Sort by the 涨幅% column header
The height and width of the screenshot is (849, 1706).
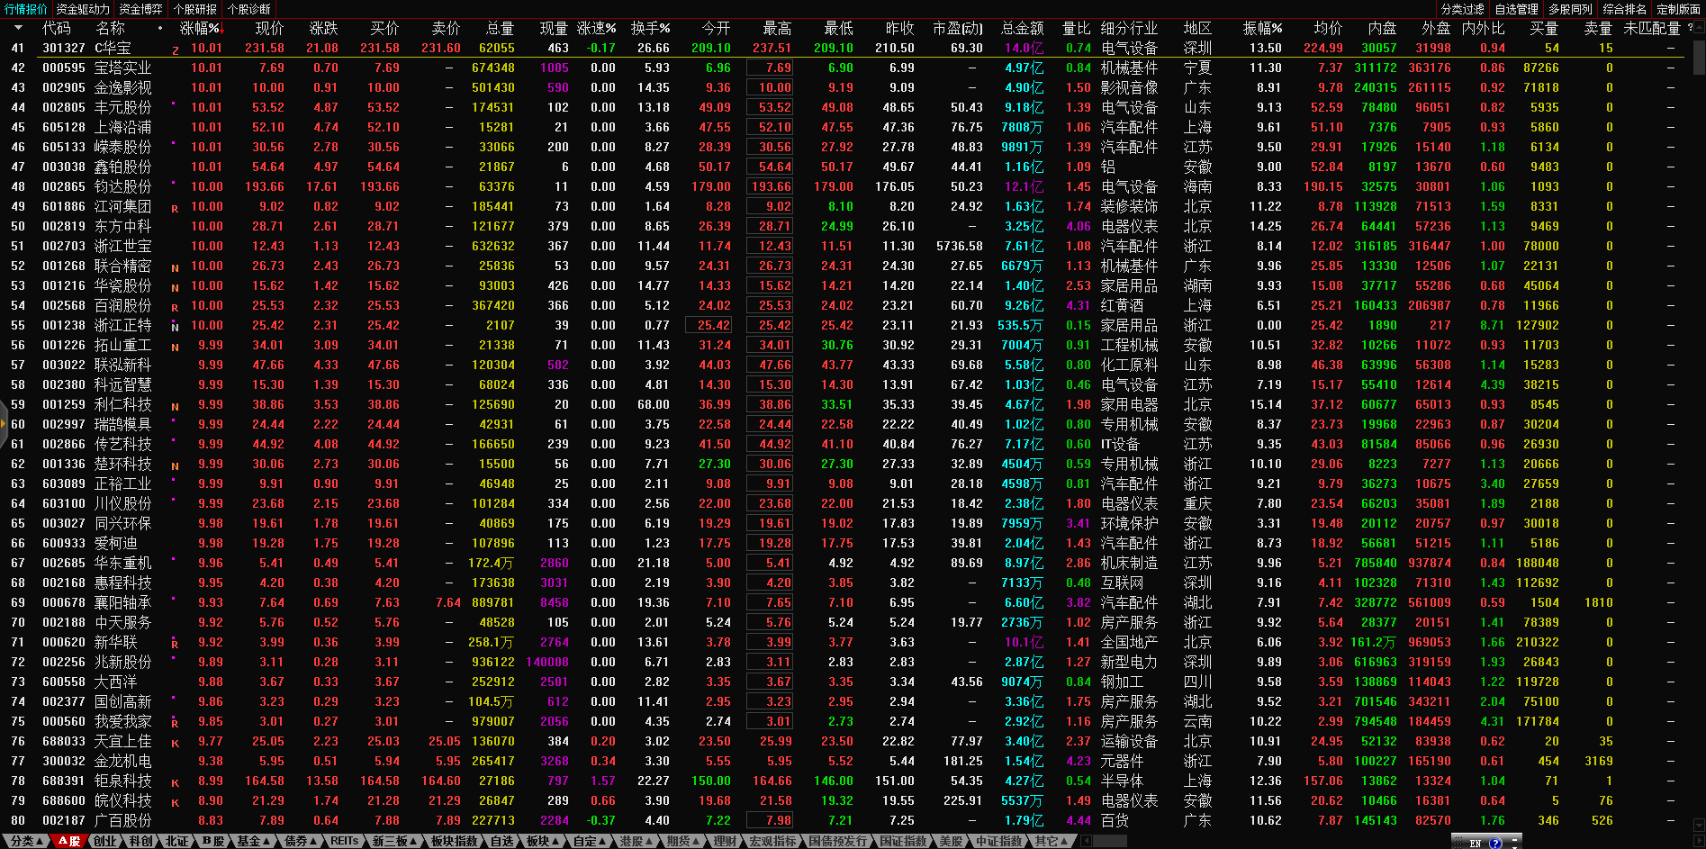pyautogui.click(x=200, y=28)
